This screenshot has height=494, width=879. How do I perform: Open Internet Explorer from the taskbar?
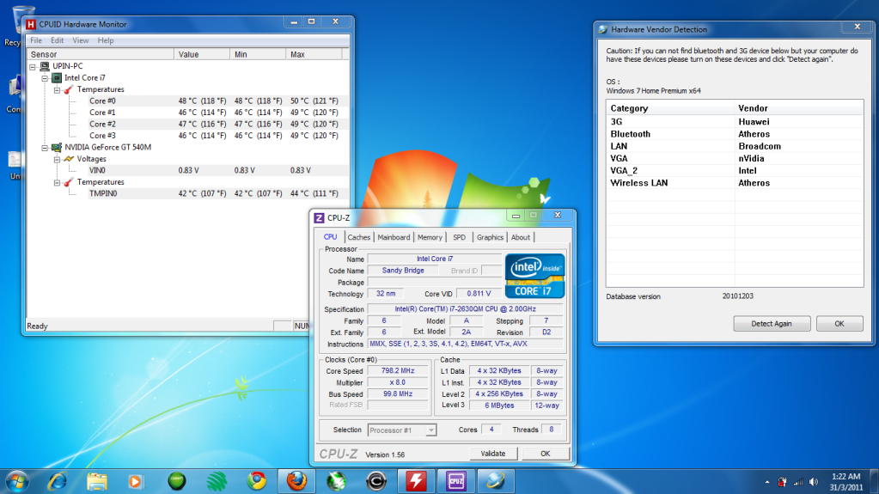point(58,479)
